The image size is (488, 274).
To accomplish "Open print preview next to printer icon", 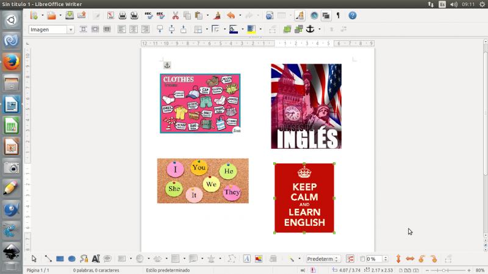I will coord(134,15).
